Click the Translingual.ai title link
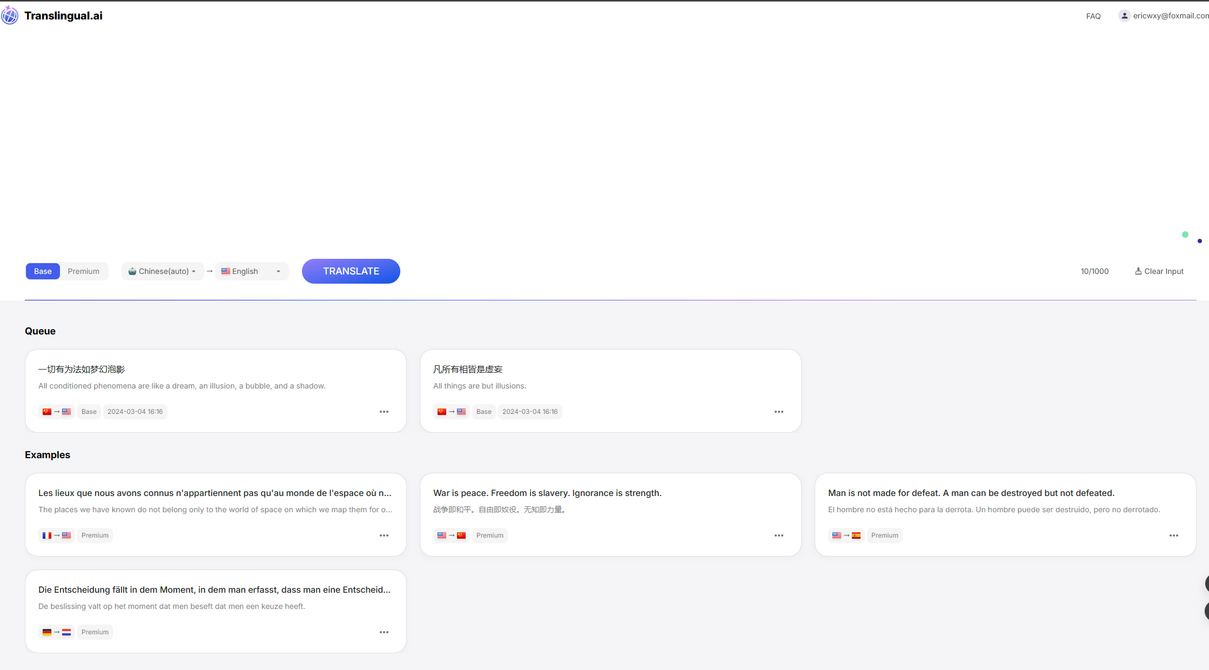 pyautogui.click(x=63, y=16)
